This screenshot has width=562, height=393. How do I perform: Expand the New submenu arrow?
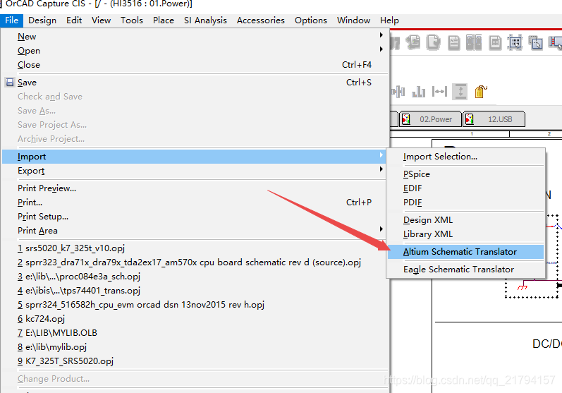click(x=381, y=35)
